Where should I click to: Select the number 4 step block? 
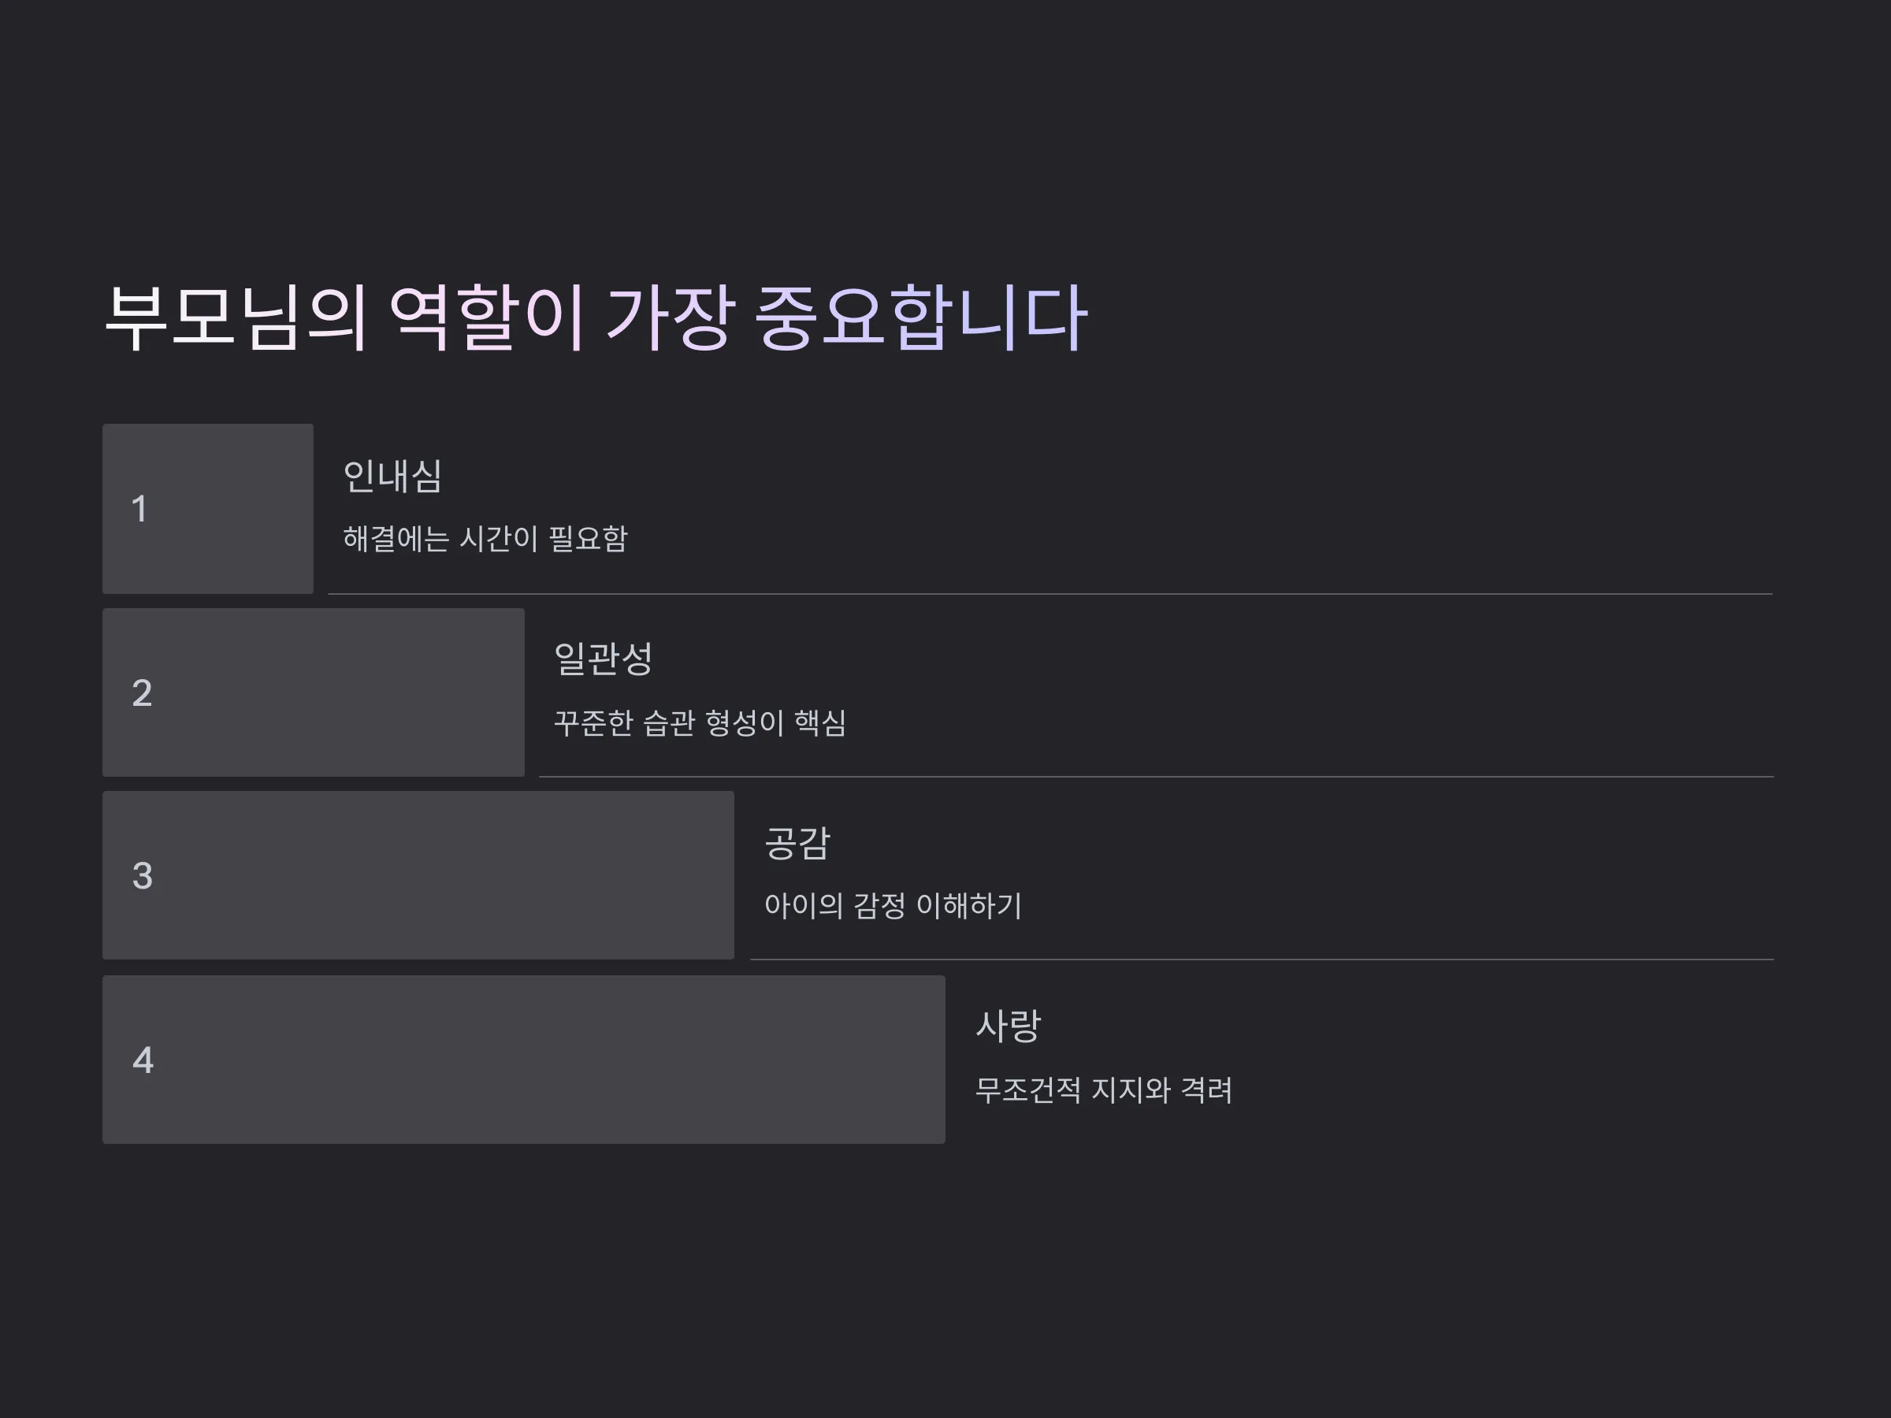tap(524, 1060)
